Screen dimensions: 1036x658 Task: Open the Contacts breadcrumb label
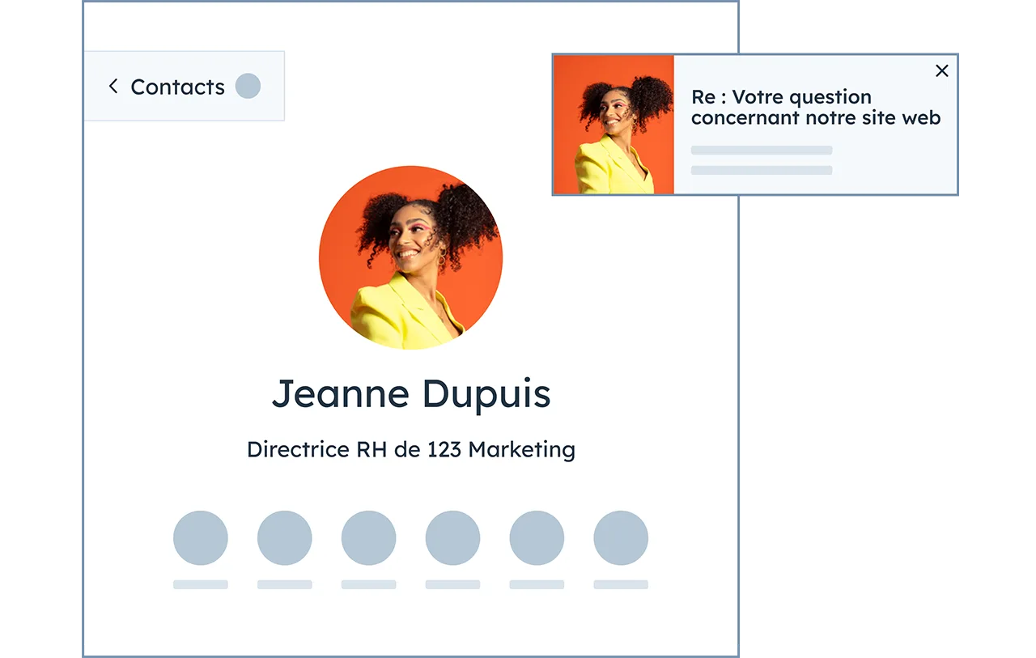coord(177,87)
